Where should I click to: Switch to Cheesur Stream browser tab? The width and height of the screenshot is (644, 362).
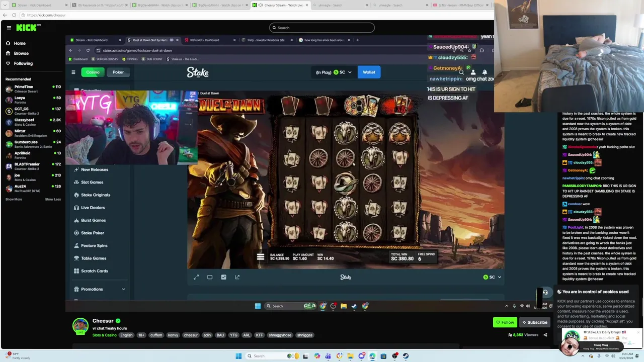click(x=281, y=5)
